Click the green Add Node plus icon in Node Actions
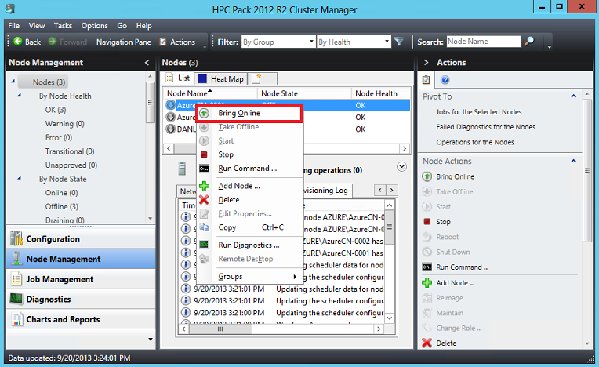The image size is (599, 367). point(427,282)
